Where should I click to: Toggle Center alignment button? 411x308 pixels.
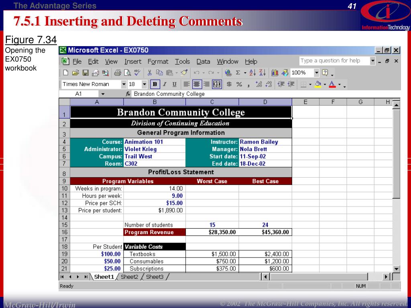[x=197, y=84]
